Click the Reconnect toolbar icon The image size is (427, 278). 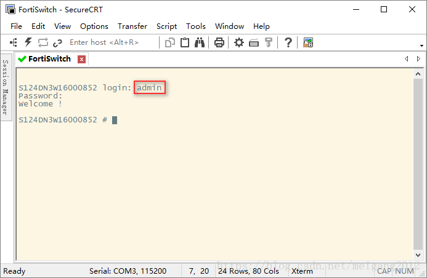[43, 42]
